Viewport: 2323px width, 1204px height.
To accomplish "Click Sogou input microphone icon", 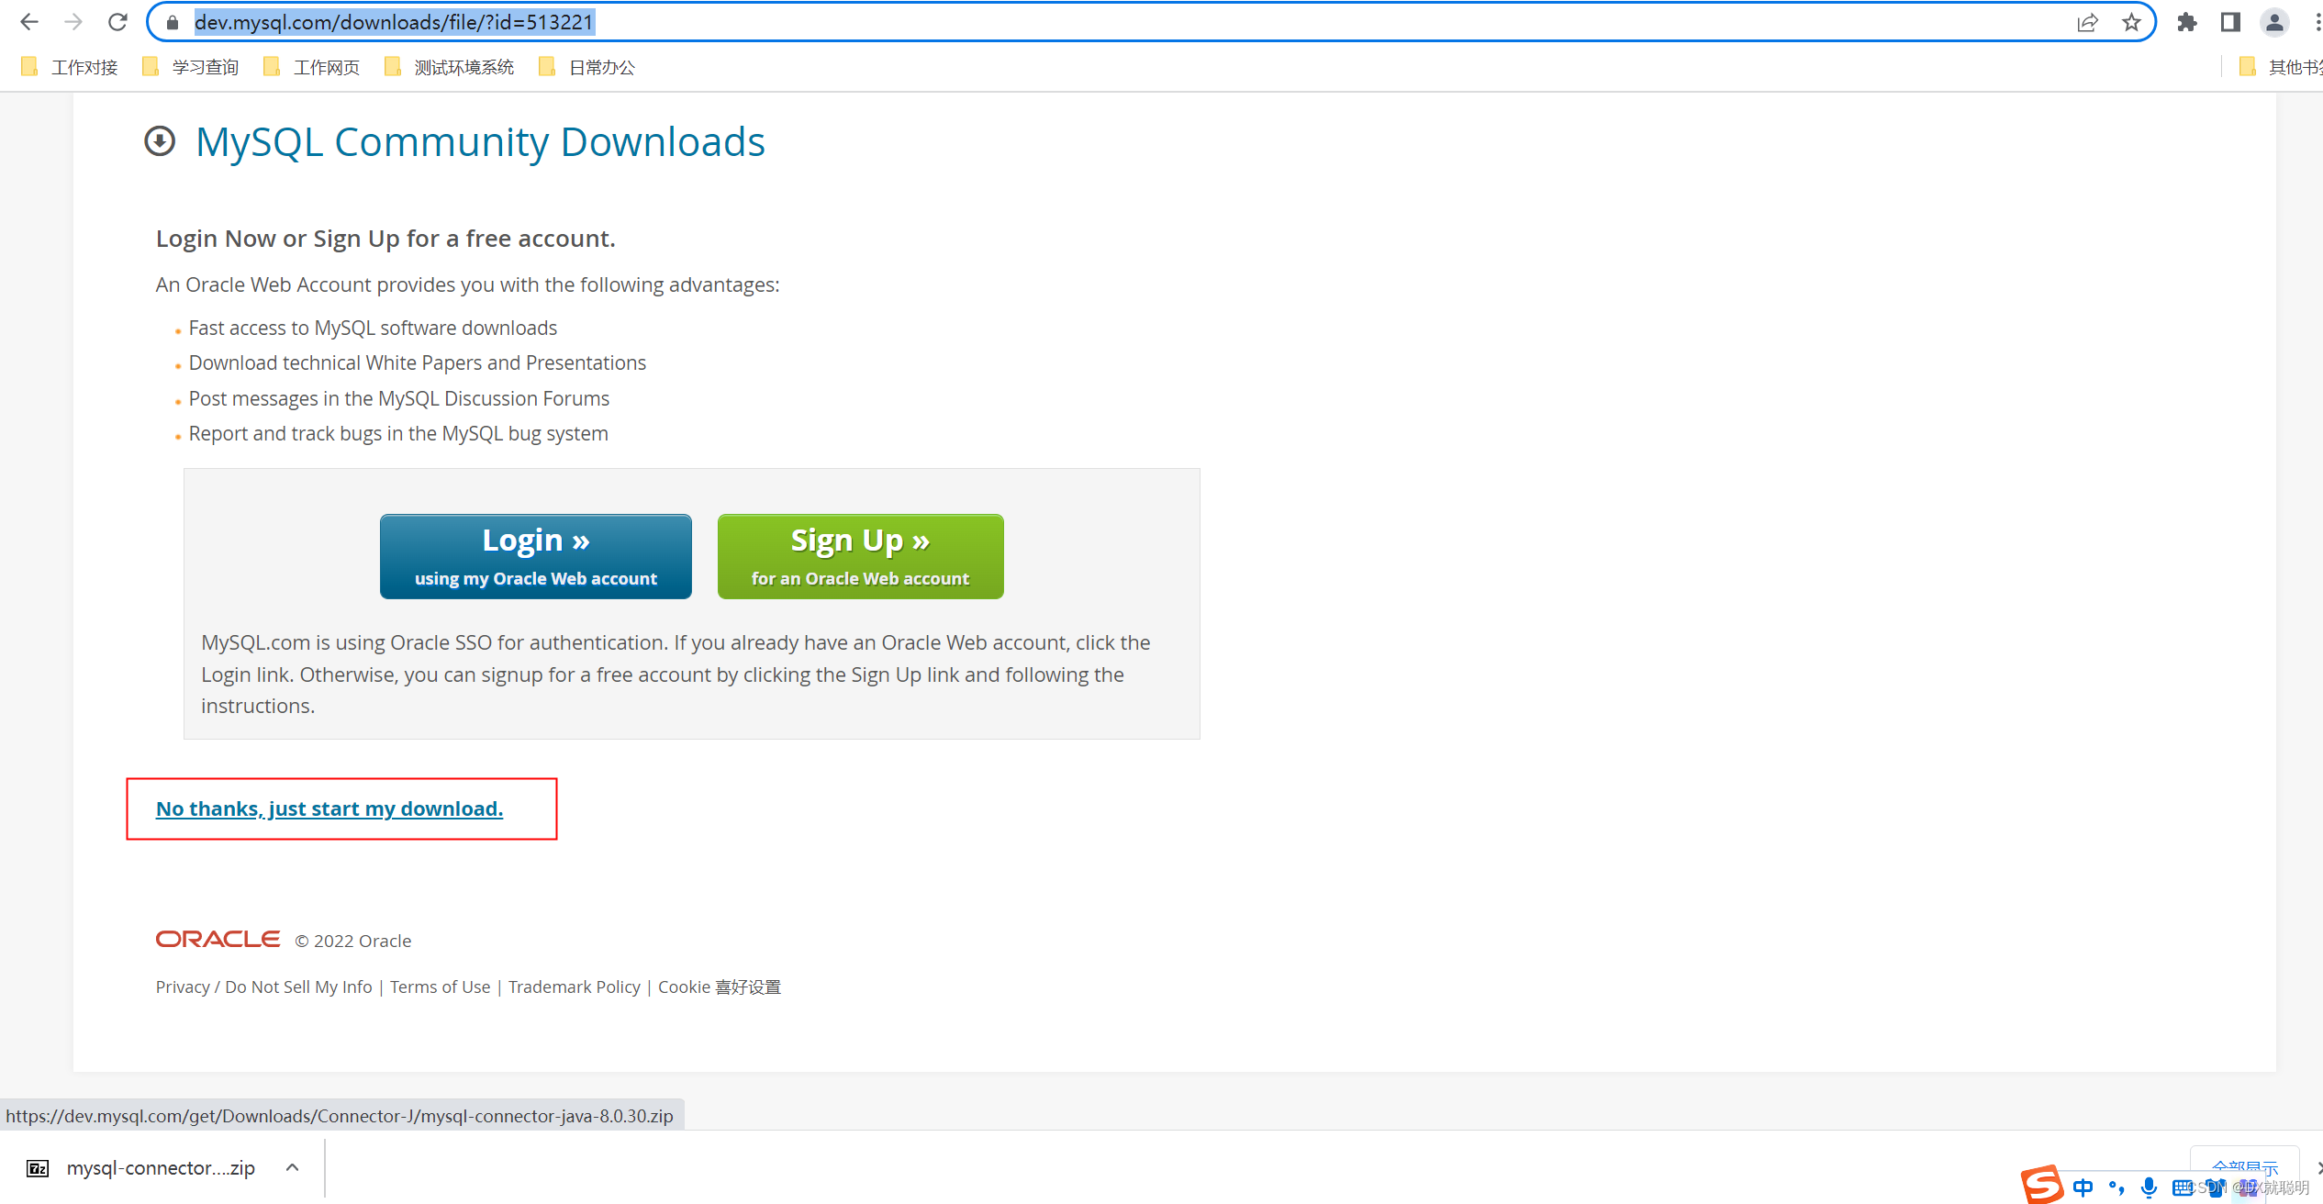I will [x=2149, y=1187].
